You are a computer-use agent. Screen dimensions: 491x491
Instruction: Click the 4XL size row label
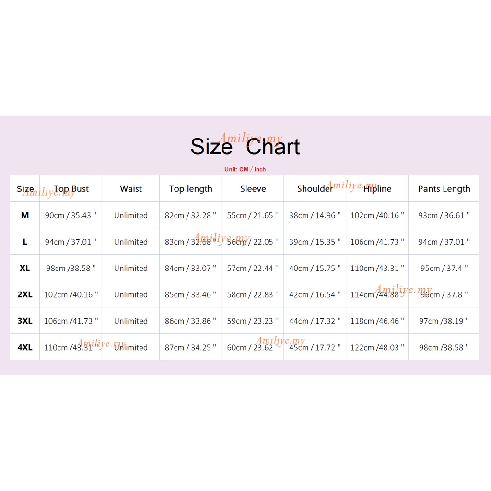pos(25,348)
